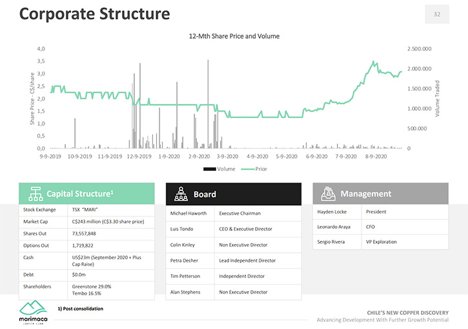468x329 pixels.
Task: Click the Price legend label
Action: [261, 169]
